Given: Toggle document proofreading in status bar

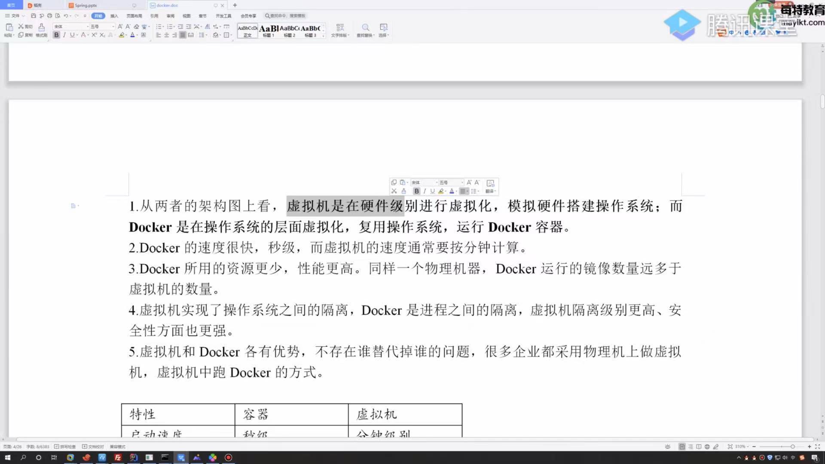Looking at the screenshot, I should click(x=93, y=447).
